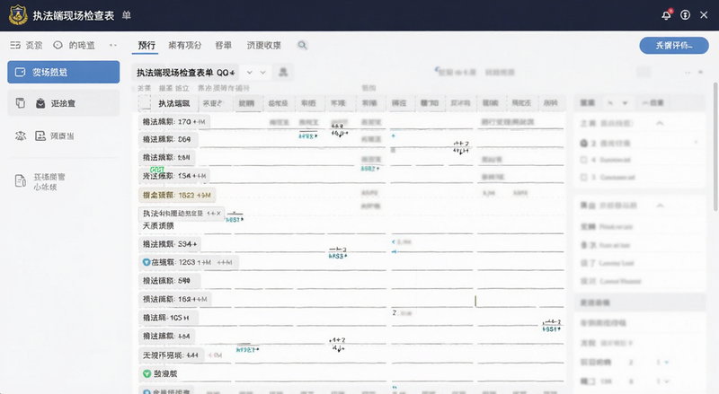719x394 pixels.
Task: Select the grid row labeled 444
Action: point(171,355)
